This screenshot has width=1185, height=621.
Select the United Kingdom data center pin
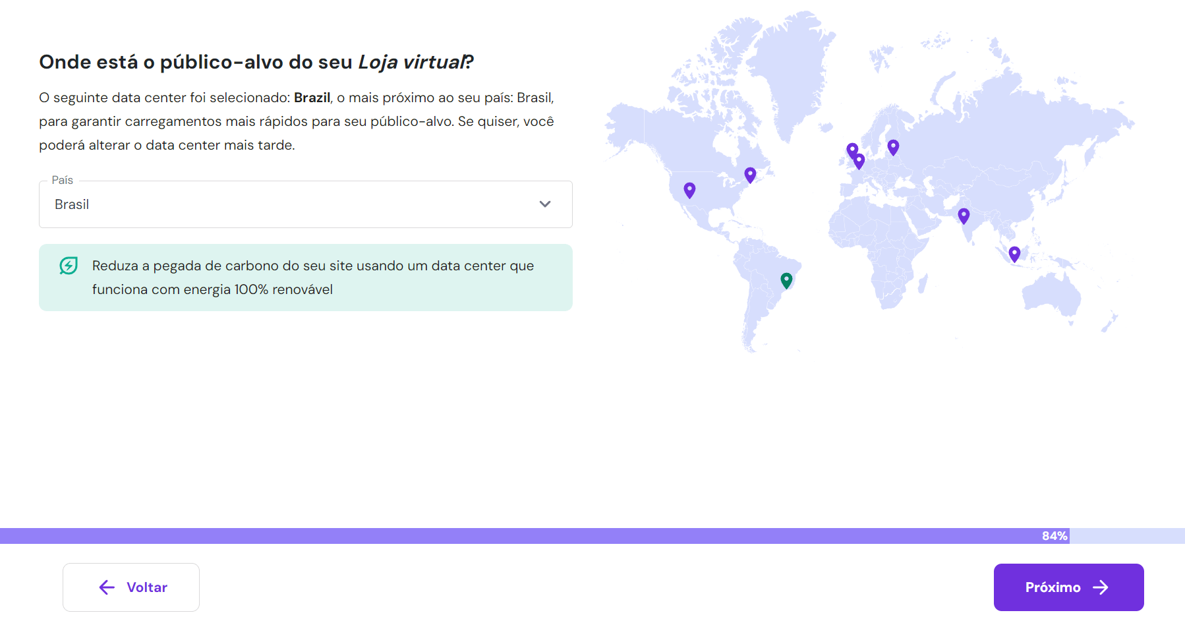point(852,149)
